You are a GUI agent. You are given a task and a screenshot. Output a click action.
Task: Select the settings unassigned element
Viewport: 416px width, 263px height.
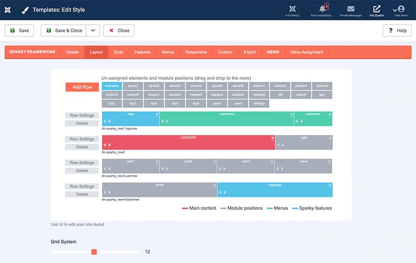point(259,104)
